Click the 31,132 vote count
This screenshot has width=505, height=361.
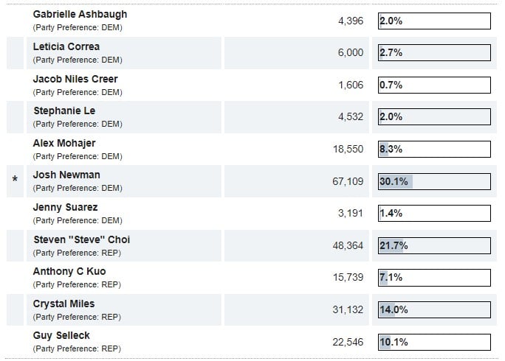(348, 310)
